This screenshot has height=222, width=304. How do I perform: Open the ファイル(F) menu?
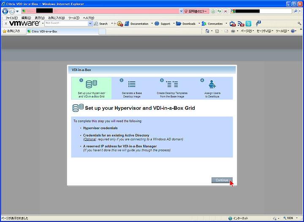point(11,18)
